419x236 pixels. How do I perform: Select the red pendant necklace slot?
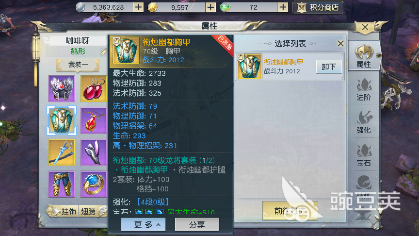(94, 121)
